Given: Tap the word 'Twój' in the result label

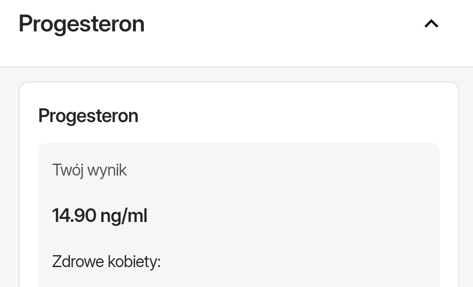Looking at the screenshot, I should tap(68, 170).
